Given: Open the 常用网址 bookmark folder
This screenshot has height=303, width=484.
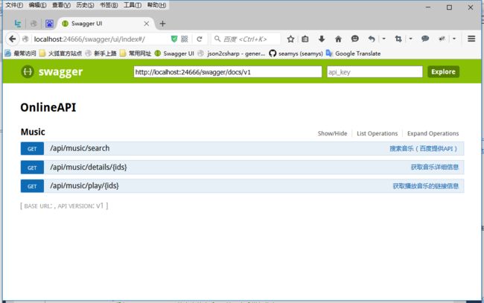Looking at the screenshot, I should pos(136,54).
